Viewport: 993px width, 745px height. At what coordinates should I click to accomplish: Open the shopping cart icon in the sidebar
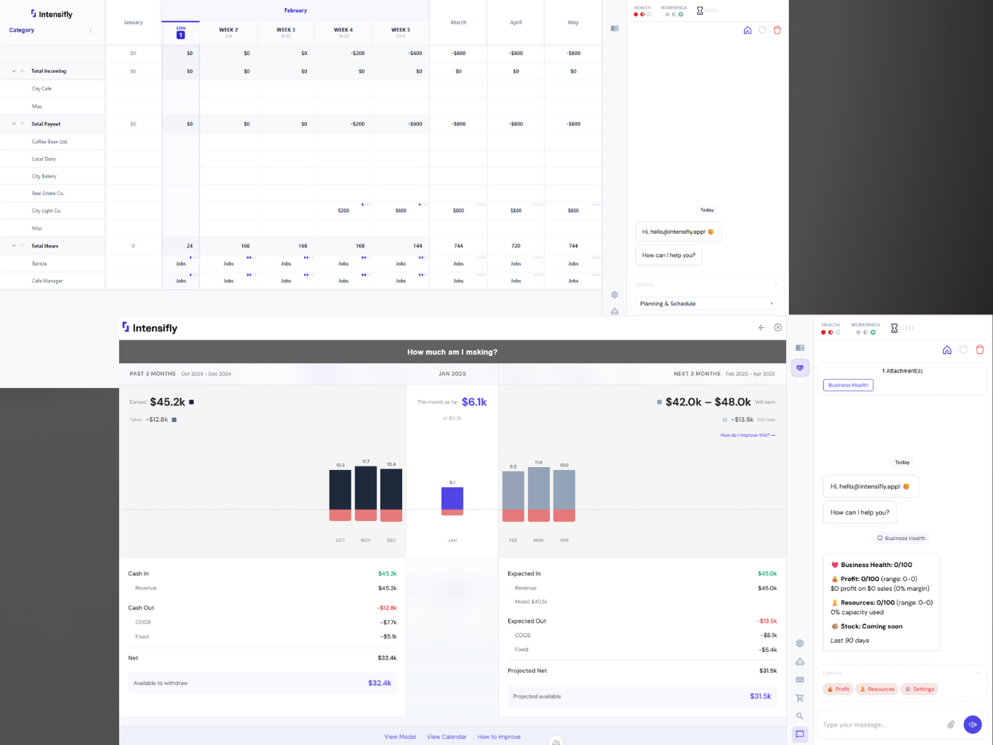(799, 698)
